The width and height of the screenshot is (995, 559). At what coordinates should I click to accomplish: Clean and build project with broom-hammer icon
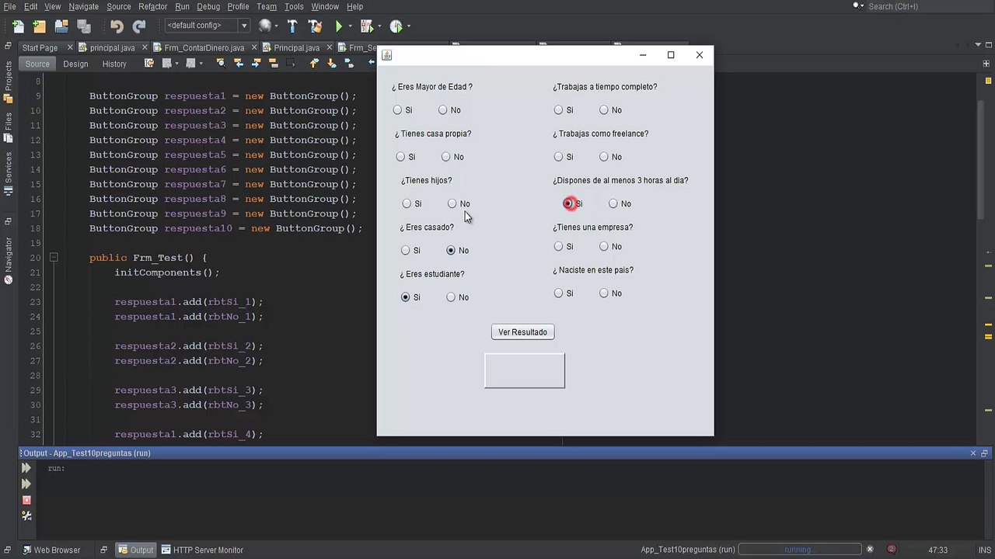(x=315, y=26)
